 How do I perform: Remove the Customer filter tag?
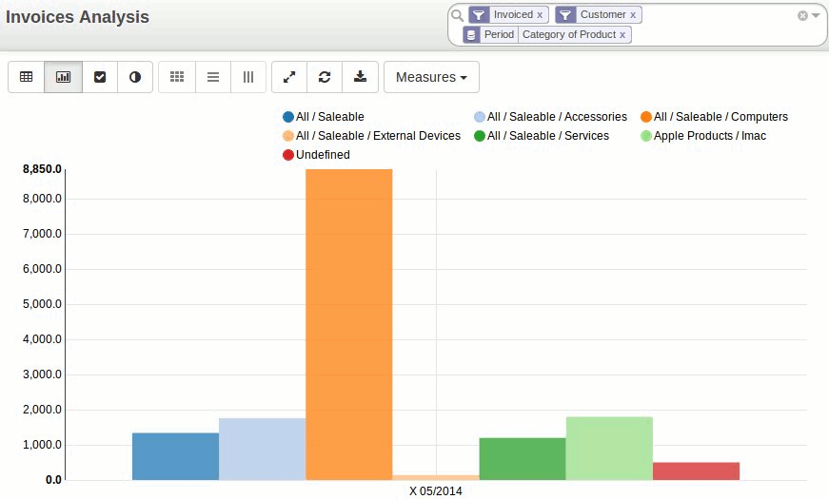click(x=633, y=15)
